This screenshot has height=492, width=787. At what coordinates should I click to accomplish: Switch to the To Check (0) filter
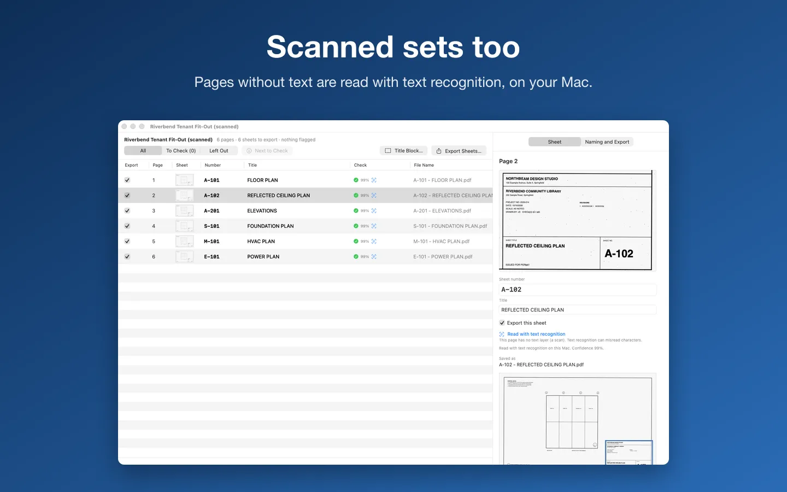pos(181,151)
